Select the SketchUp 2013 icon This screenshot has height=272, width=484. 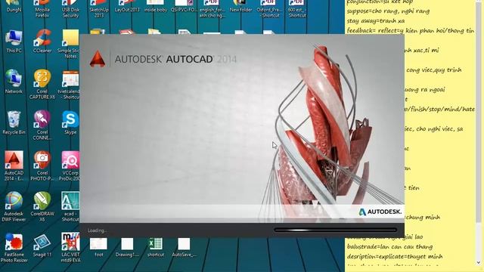pos(99,8)
